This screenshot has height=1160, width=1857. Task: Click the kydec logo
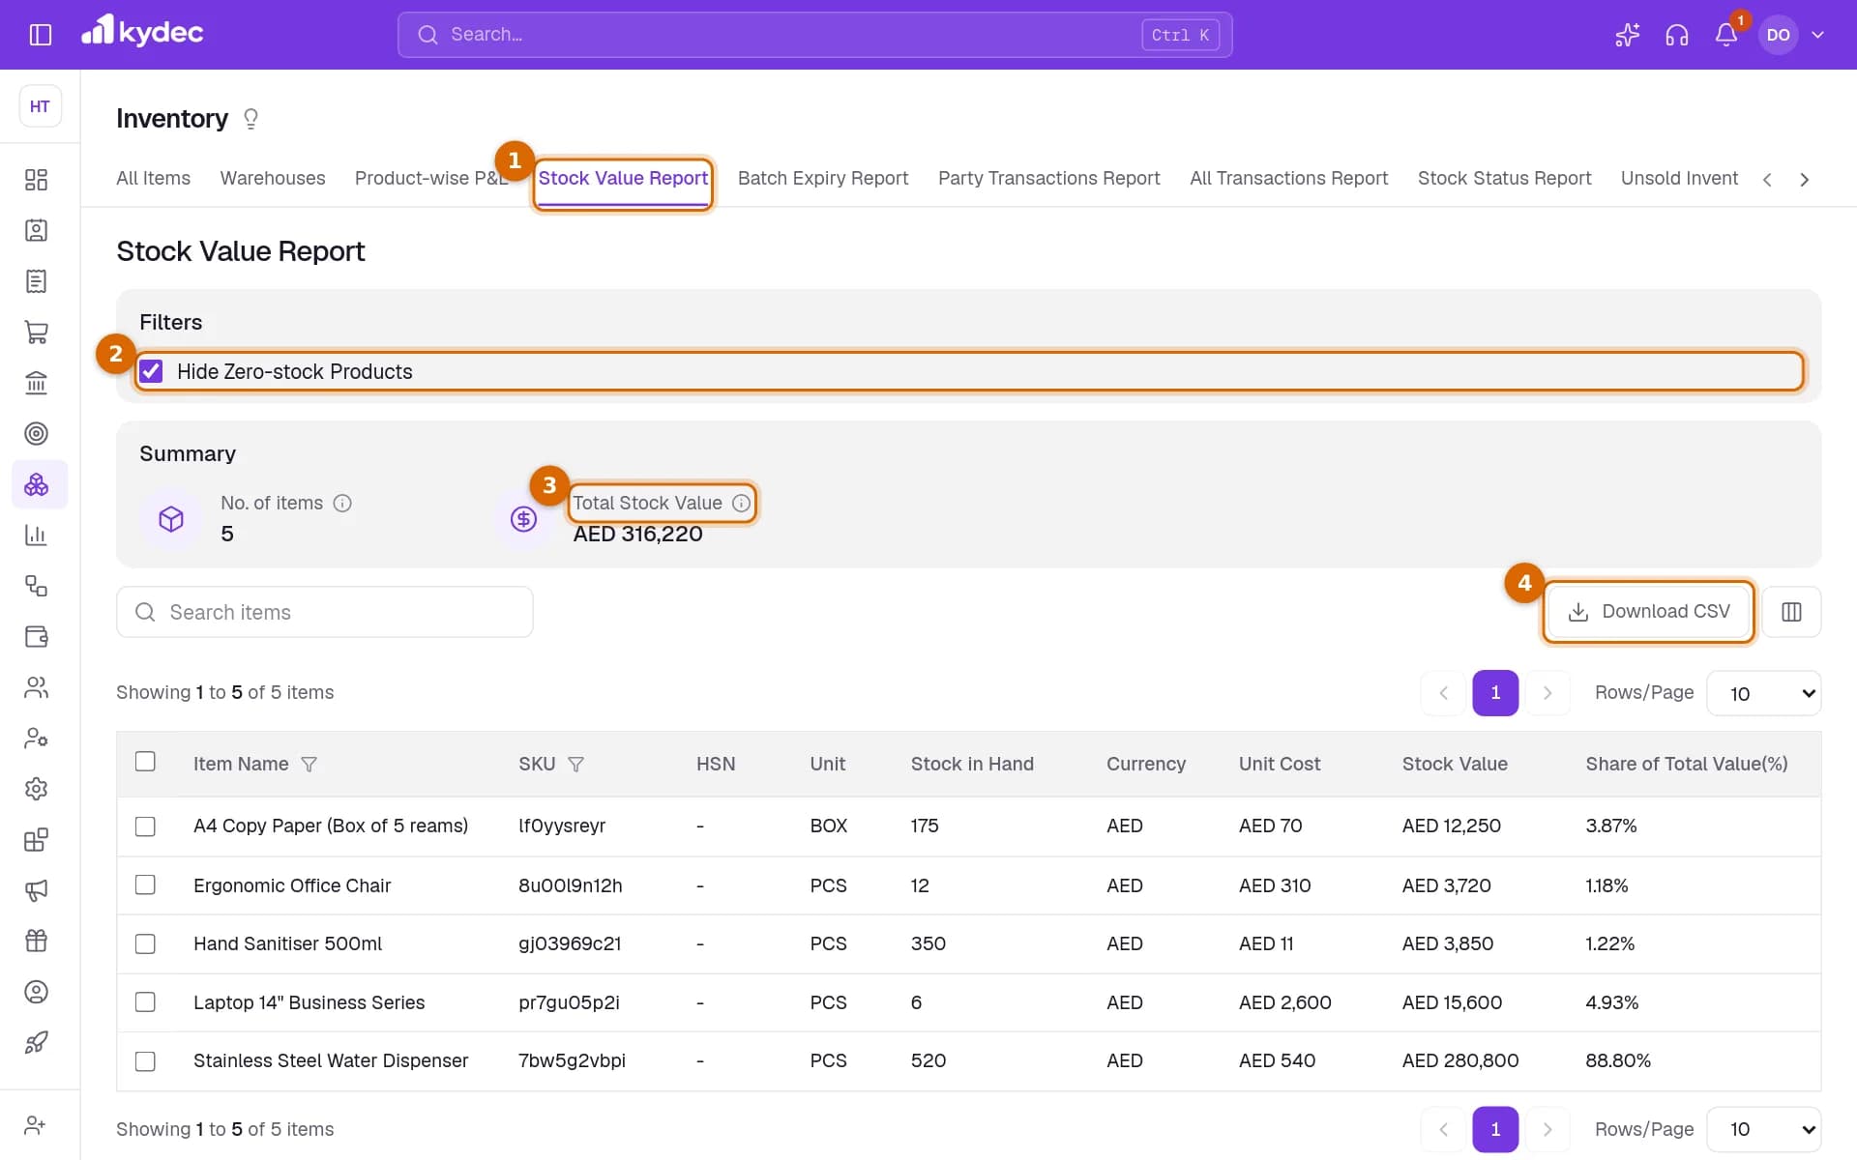coord(142,32)
